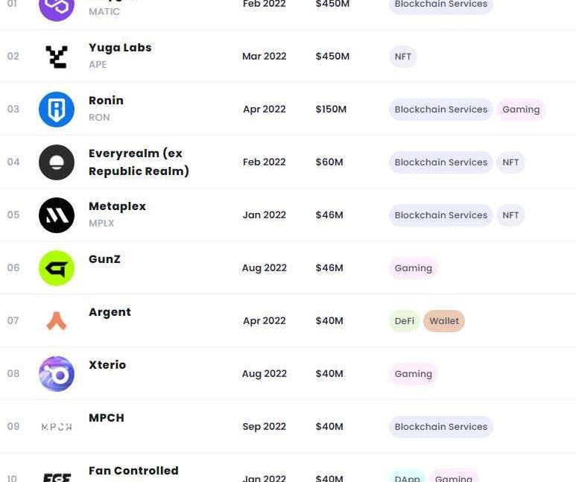The width and height of the screenshot is (576, 482).
Task: Click the MPCH logo icon
Action: tap(57, 427)
